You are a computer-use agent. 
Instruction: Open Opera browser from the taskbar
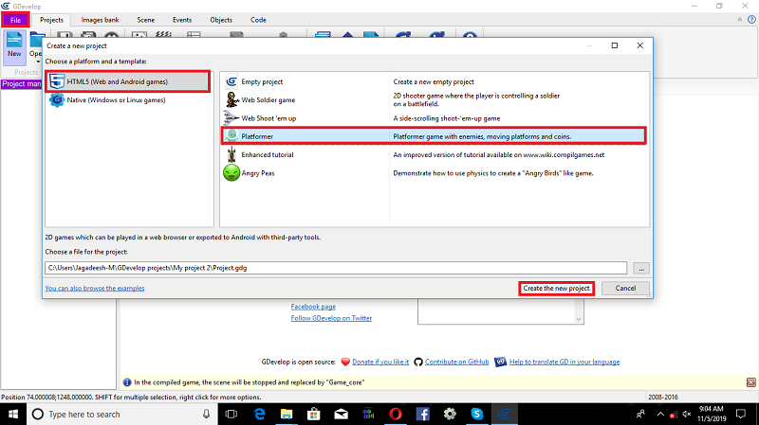(396, 415)
